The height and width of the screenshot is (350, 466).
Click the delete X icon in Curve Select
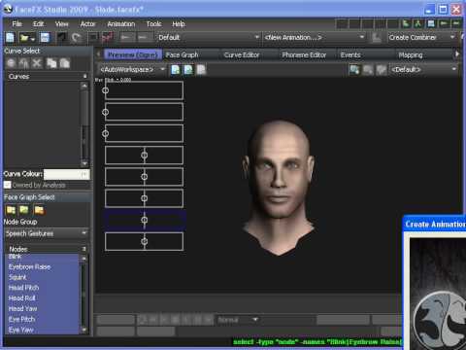37,63
